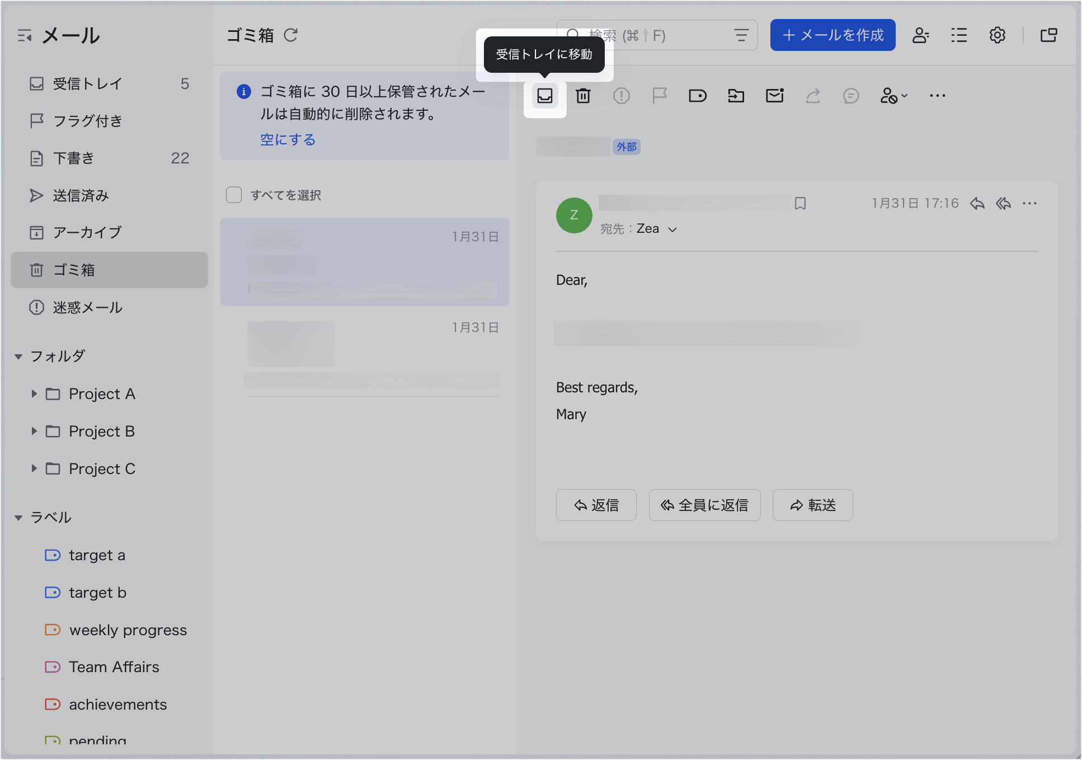Expand the Project A folder
The height and width of the screenshot is (760, 1082).
pos(34,394)
